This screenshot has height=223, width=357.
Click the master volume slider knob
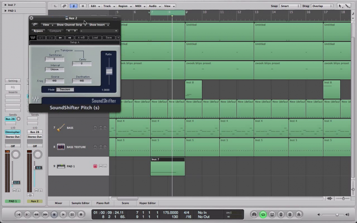(x=337, y=214)
